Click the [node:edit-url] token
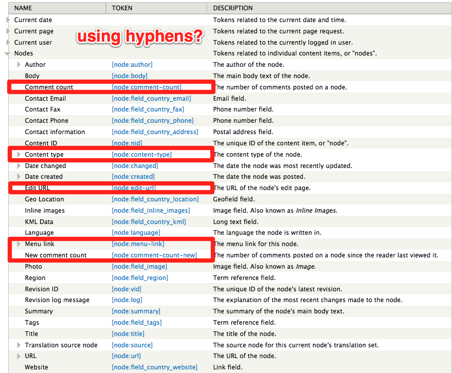Image resolution: width=452 pixels, height=373 pixels. click(134, 188)
